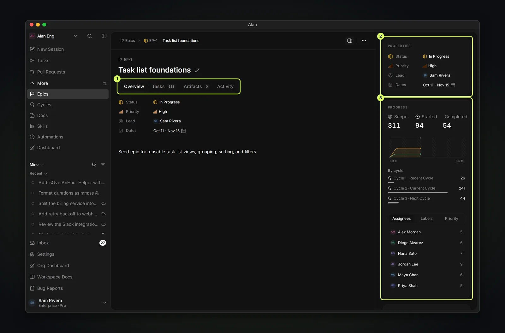
Task: Open Sam Rivera lead in Properties panel
Action: 437,75
